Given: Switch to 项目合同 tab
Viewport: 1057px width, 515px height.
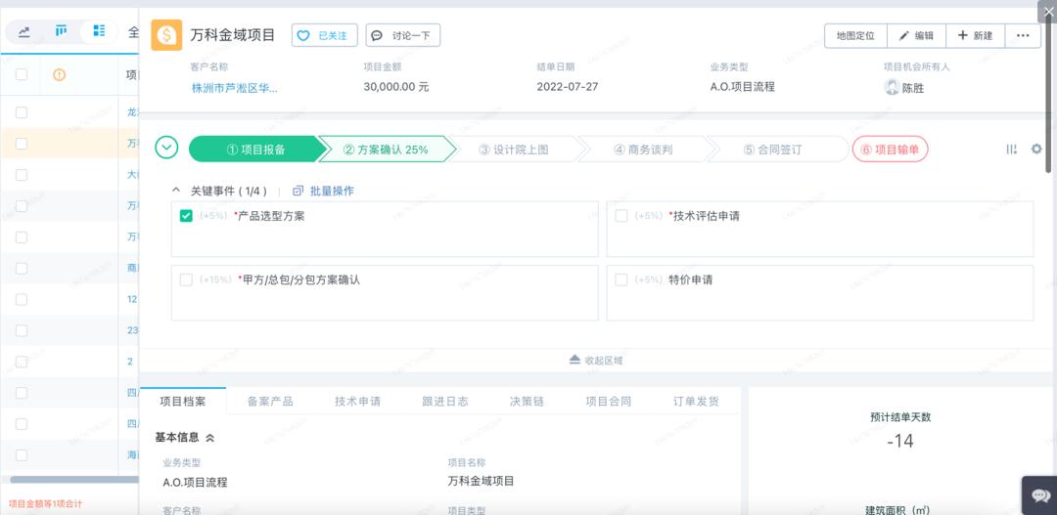Looking at the screenshot, I should click(x=609, y=402).
